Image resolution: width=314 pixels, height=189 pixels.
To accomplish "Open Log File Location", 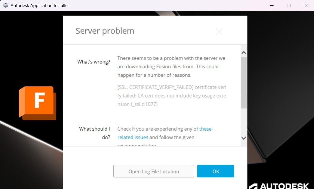I will coord(154,171).
